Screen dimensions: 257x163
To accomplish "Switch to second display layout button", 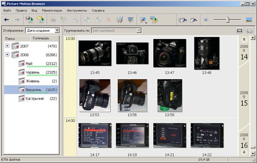I will 249,30.
